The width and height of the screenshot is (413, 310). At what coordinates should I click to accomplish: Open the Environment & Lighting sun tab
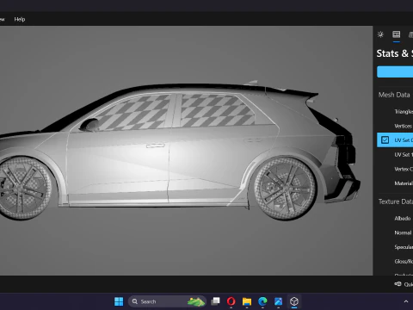point(380,34)
